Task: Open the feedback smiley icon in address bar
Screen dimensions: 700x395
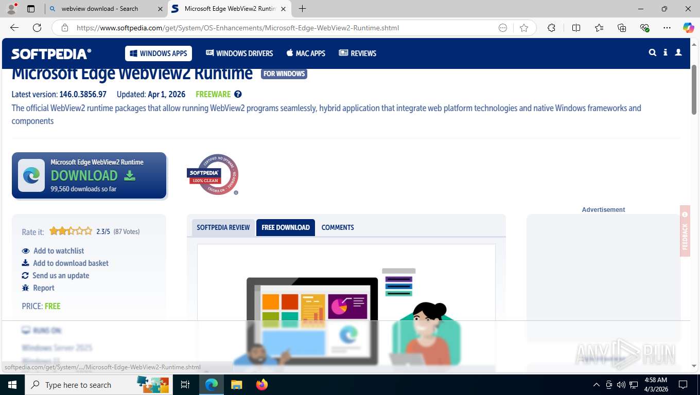Action: [503, 28]
